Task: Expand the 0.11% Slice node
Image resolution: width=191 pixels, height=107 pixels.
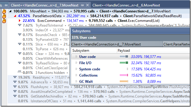Action: [20, 44]
